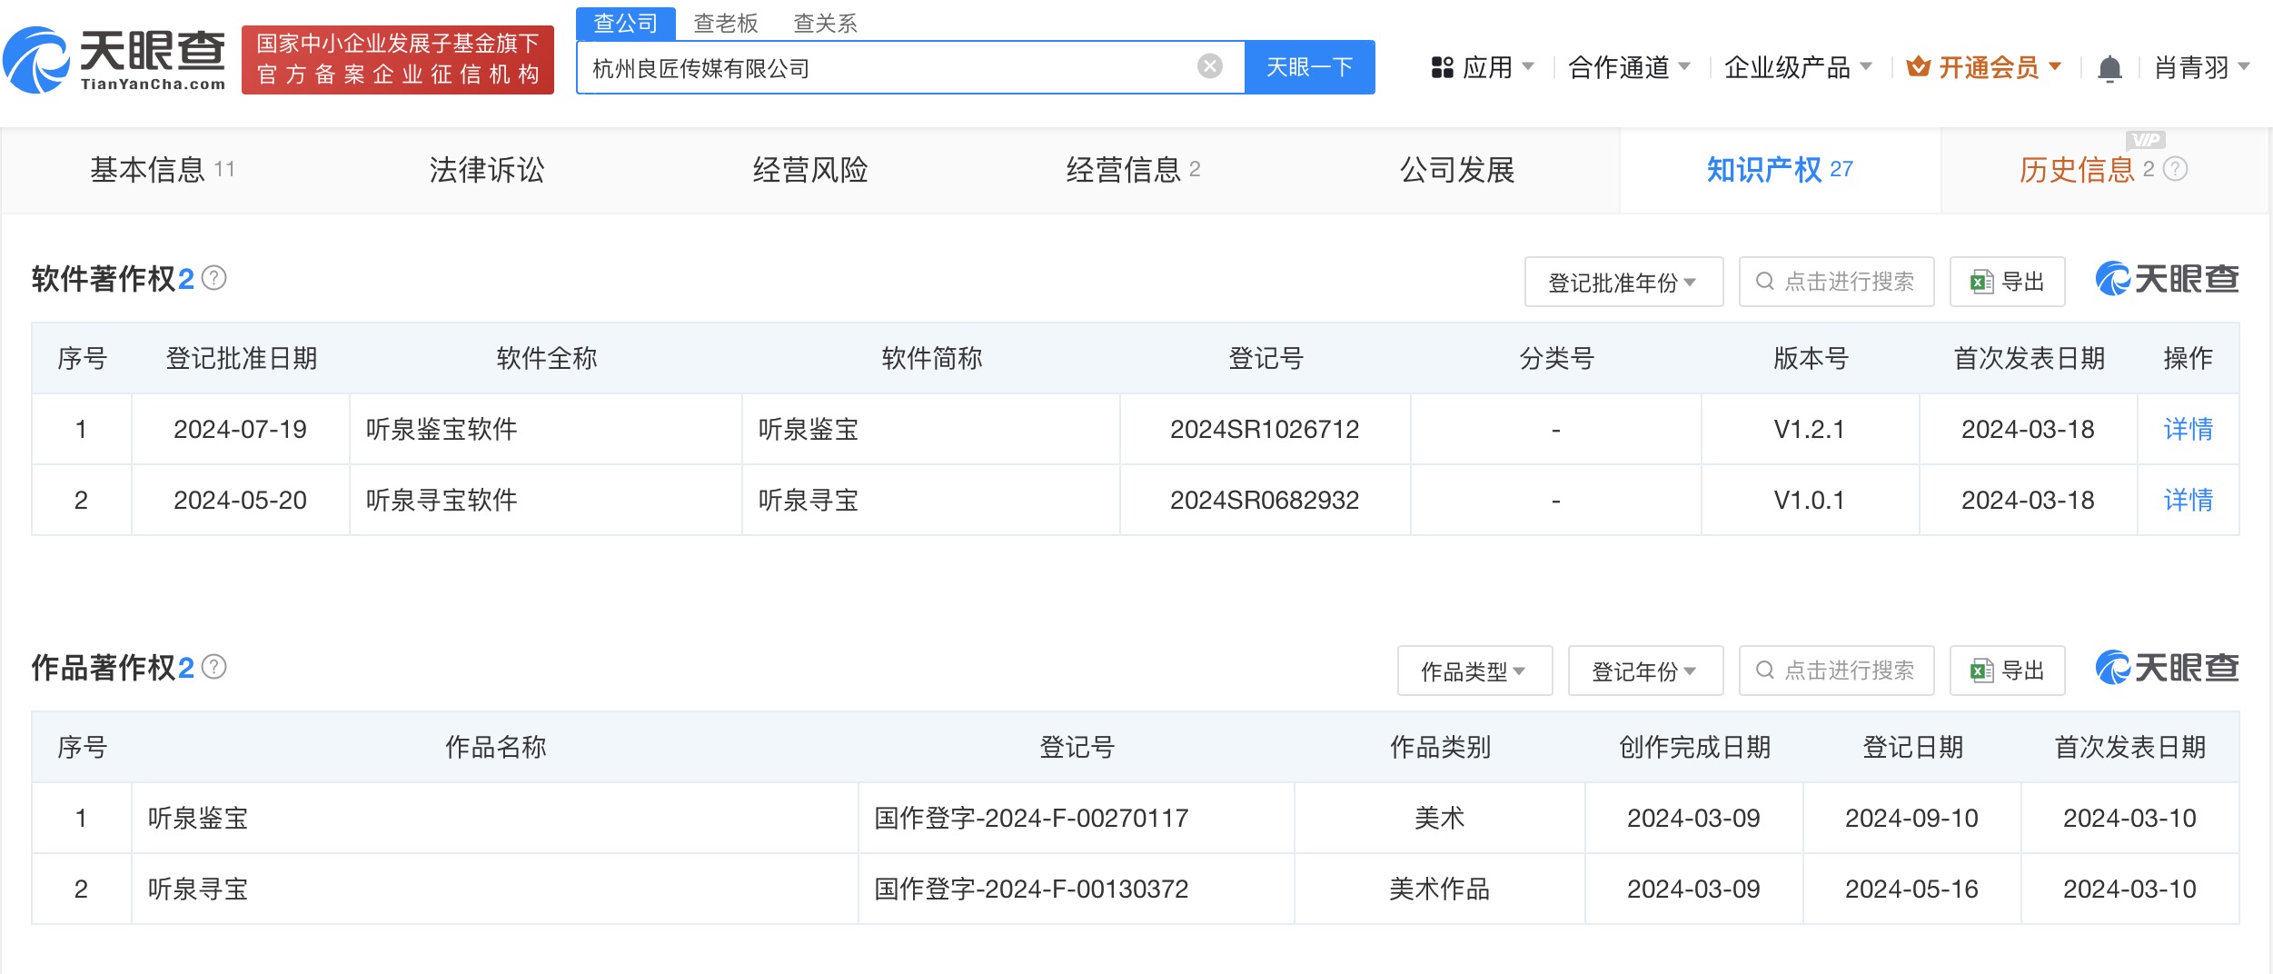Click approval date 2024-07-19

241,429
